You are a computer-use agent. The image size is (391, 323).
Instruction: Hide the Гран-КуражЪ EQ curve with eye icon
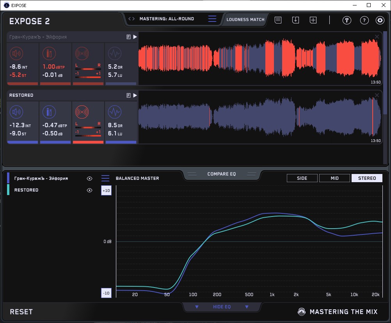click(89, 178)
